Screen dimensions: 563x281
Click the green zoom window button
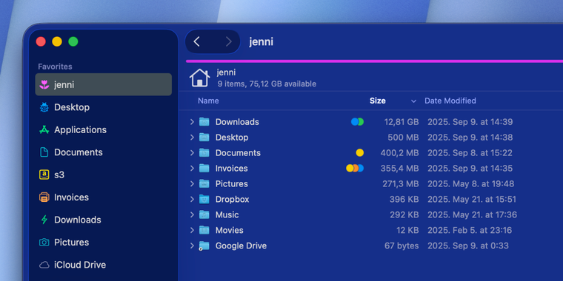coord(73,41)
